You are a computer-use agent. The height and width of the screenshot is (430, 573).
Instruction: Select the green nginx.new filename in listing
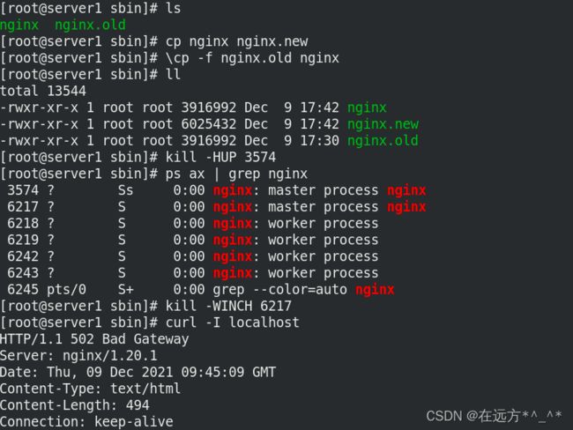383,124
